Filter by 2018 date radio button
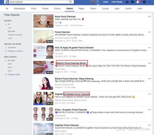The image size is (154, 135). 6,67
